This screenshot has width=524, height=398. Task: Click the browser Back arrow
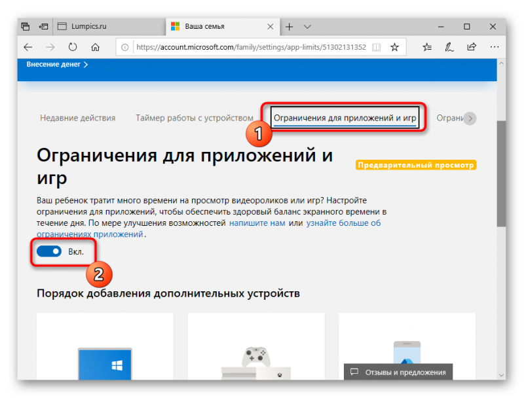point(28,47)
